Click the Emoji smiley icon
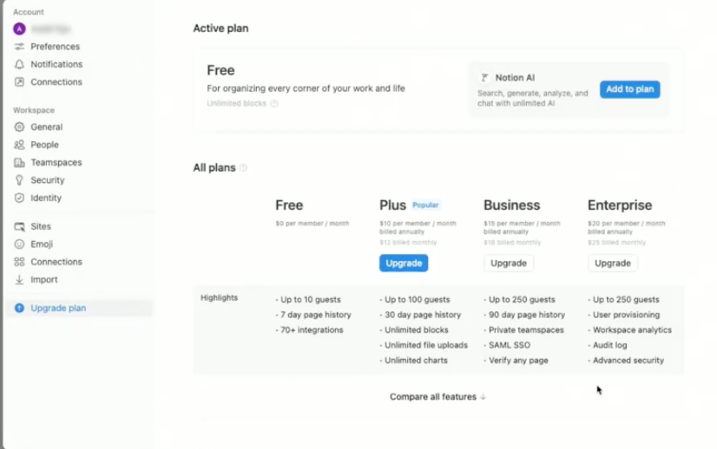Viewport: 717px width, 449px height. click(x=19, y=244)
